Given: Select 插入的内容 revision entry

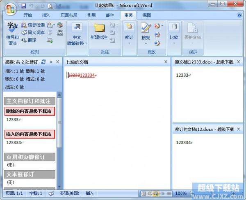Looking at the screenshot, I should [30, 134].
